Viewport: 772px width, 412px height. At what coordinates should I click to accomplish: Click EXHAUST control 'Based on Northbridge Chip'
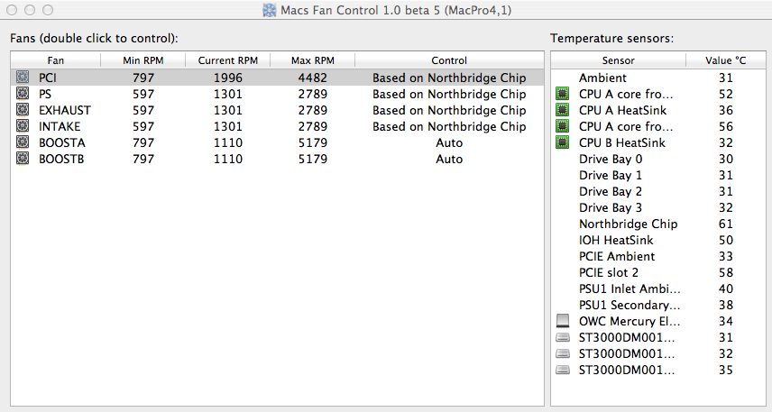coord(449,110)
